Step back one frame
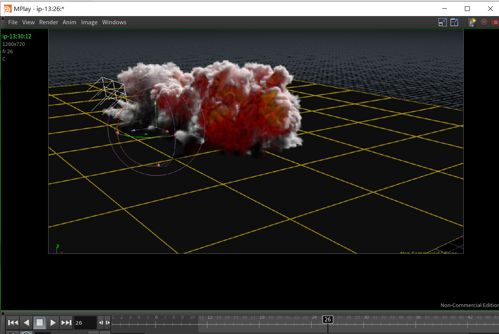 point(101,322)
